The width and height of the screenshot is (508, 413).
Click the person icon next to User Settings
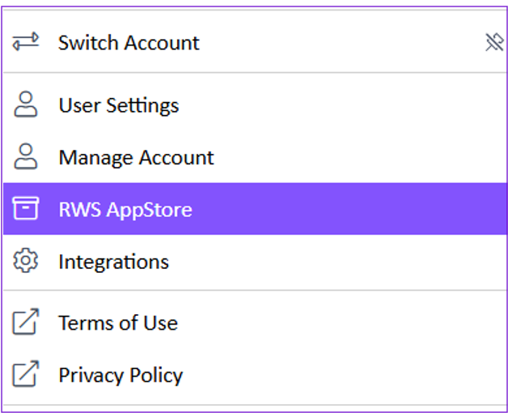[x=26, y=104]
